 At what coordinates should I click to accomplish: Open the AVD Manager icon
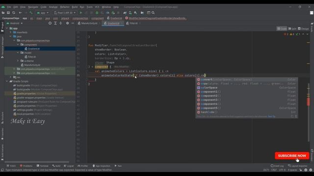(130, 13)
